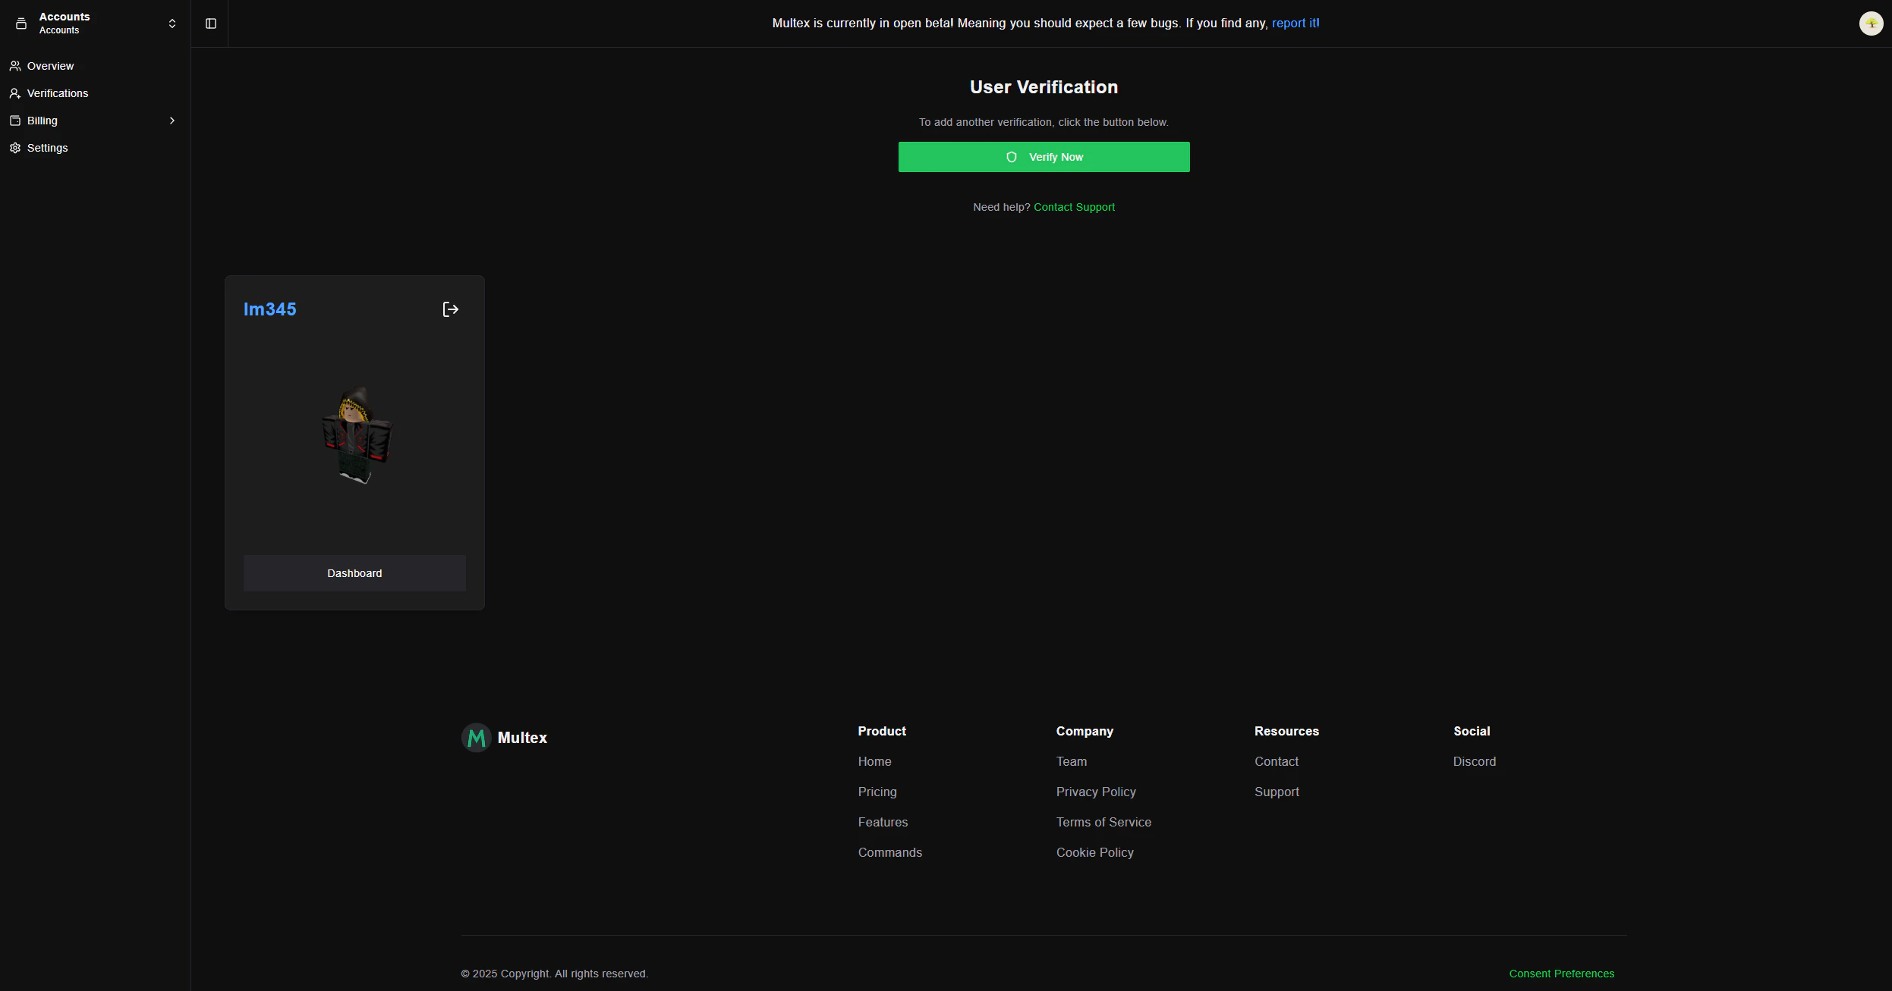Open Consent Preferences link
The height and width of the screenshot is (991, 1892).
(x=1562, y=974)
